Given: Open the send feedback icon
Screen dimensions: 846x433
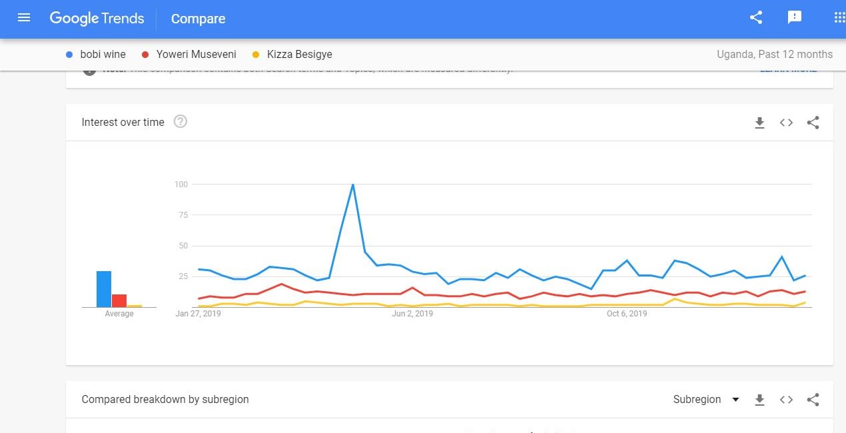Looking at the screenshot, I should 795,18.
